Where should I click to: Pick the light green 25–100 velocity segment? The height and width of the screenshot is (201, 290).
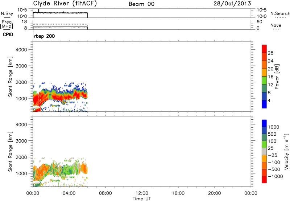(x=264, y=144)
